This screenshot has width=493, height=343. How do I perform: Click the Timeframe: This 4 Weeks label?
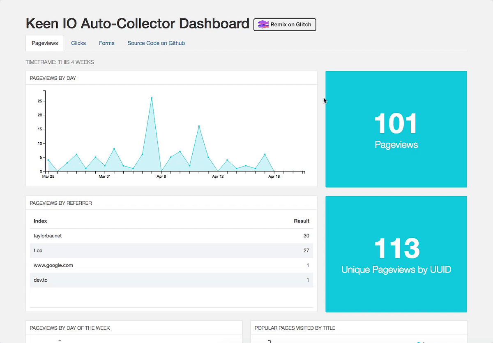(60, 62)
